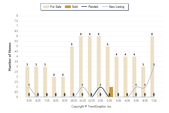Click the Number of Homes axis title
The image size is (169, 113).
point(10,57)
